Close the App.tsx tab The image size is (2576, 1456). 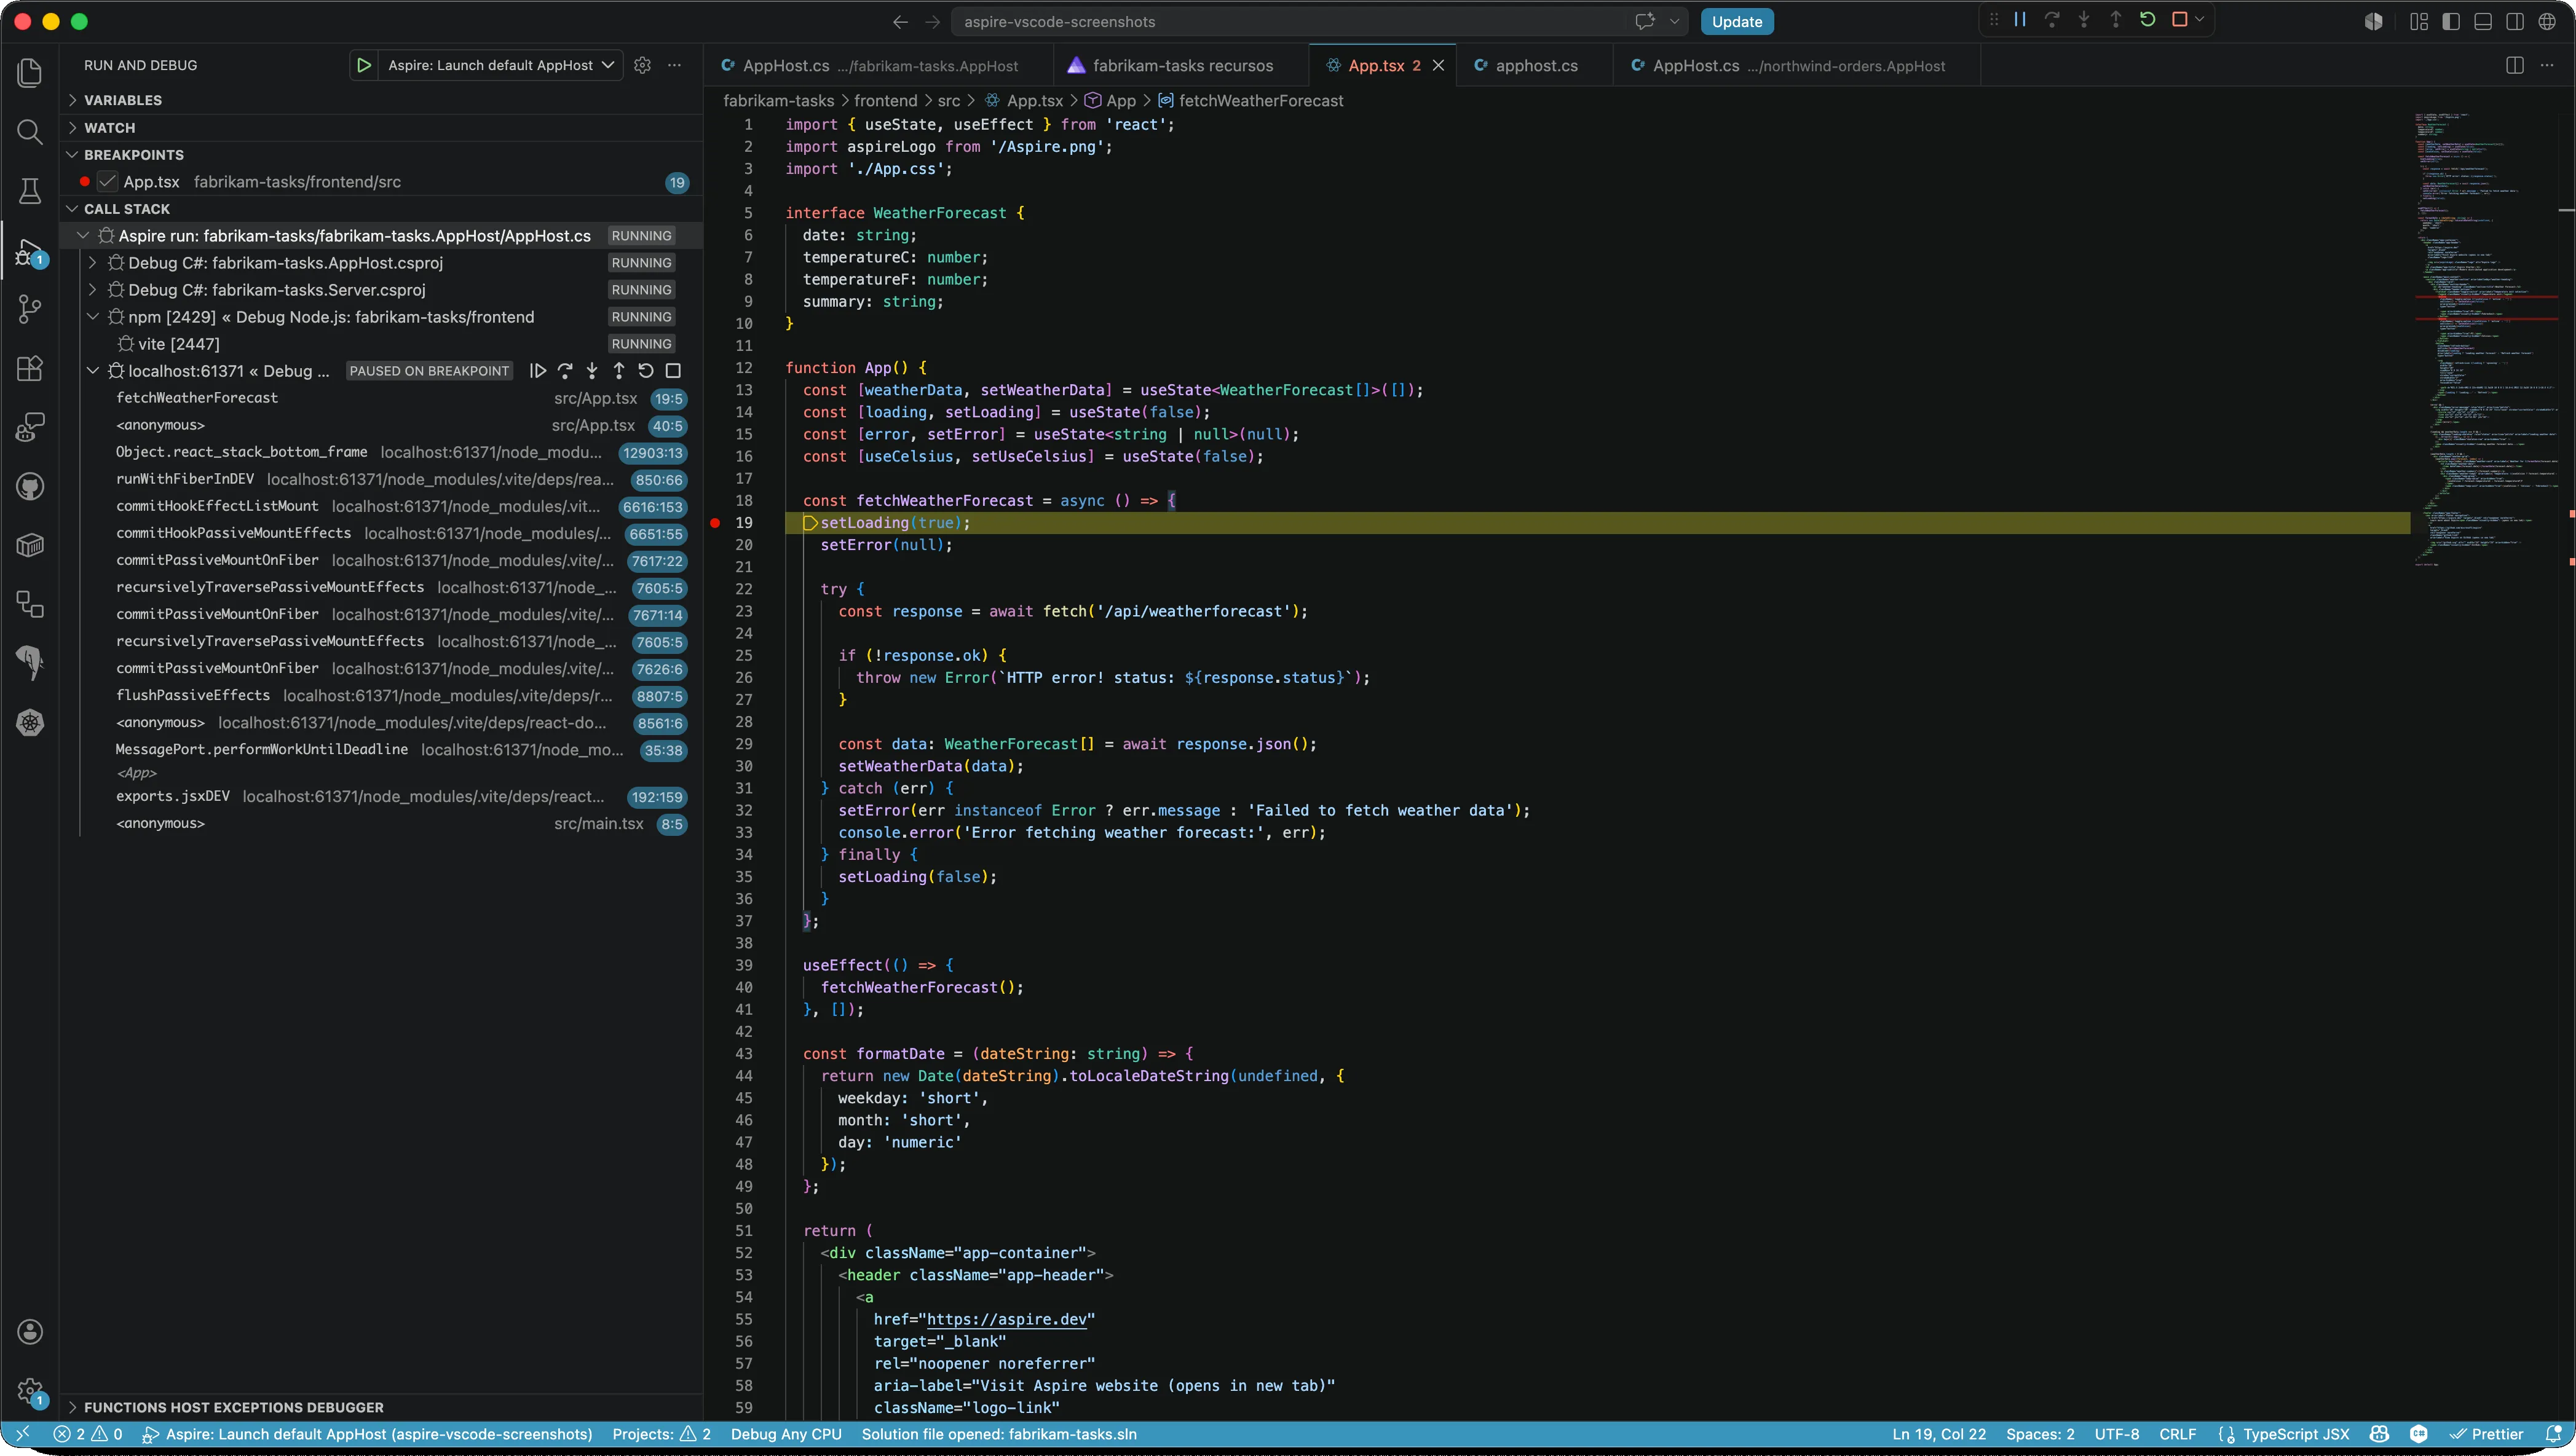click(x=1438, y=65)
